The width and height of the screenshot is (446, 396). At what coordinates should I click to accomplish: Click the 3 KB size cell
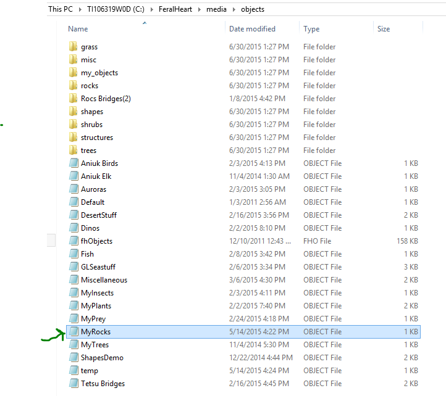pyautogui.click(x=411, y=266)
